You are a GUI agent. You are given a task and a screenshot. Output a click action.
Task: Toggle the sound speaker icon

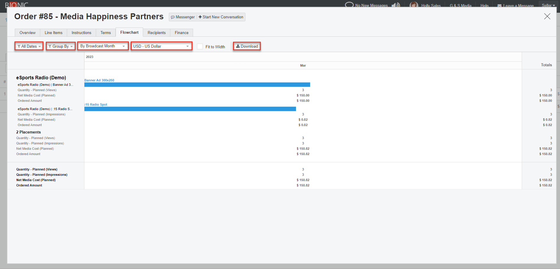pos(396,5)
